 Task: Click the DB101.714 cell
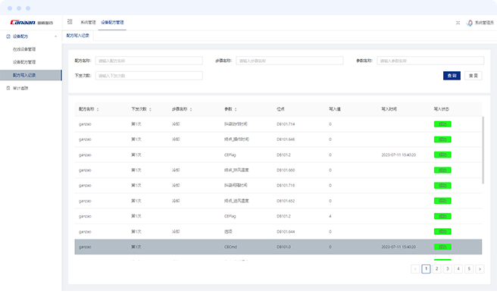(x=286, y=124)
